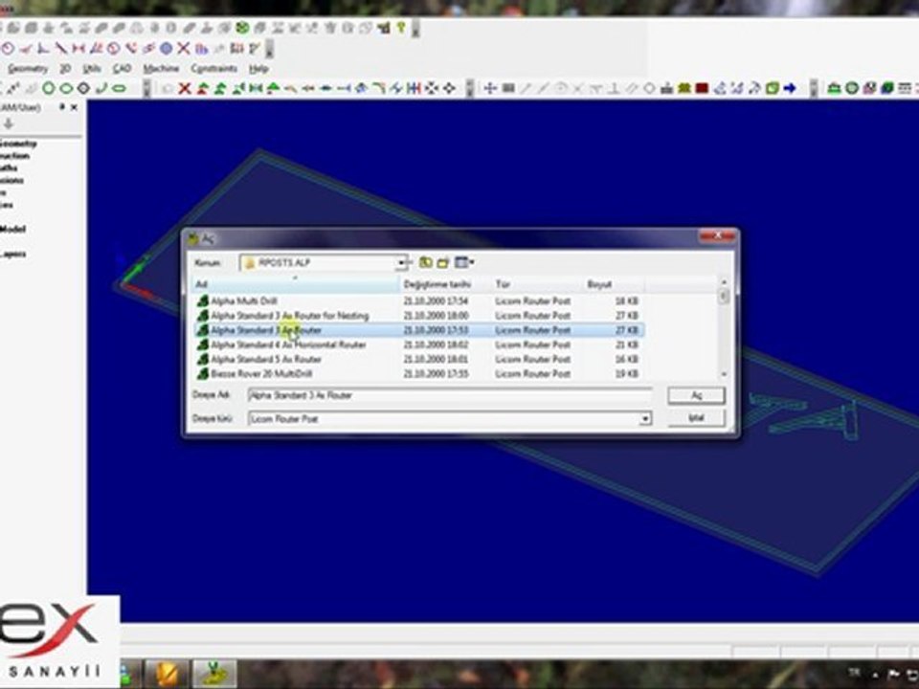Open the Help menu
The height and width of the screenshot is (689, 919).
[258, 69]
